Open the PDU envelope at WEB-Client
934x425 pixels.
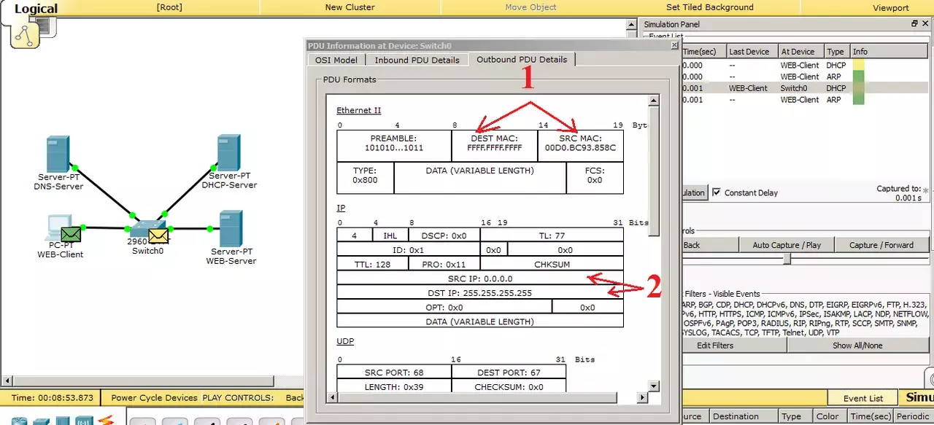(72, 234)
